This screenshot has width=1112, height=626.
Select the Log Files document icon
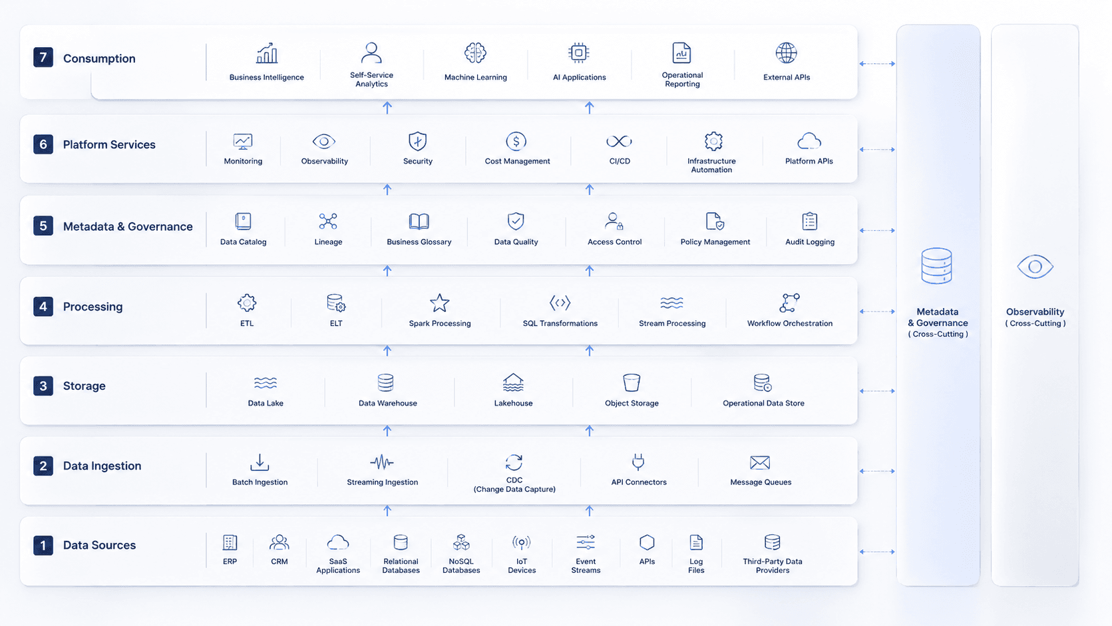coord(696,542)
